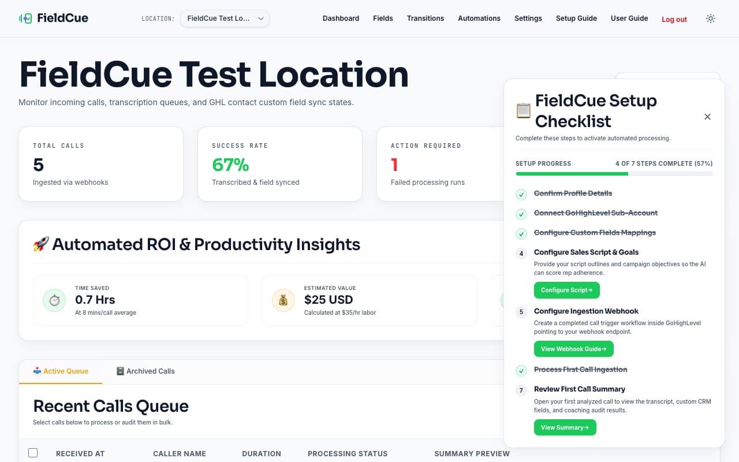Click the Configure Script button
The height and width of the screenshot is (462, 739).
pos(567,290)
